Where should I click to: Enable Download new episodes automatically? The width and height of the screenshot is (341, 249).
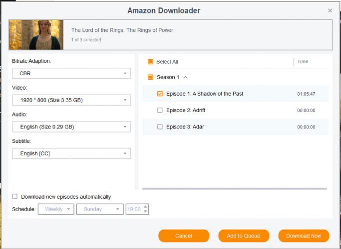tap(15, 197)
